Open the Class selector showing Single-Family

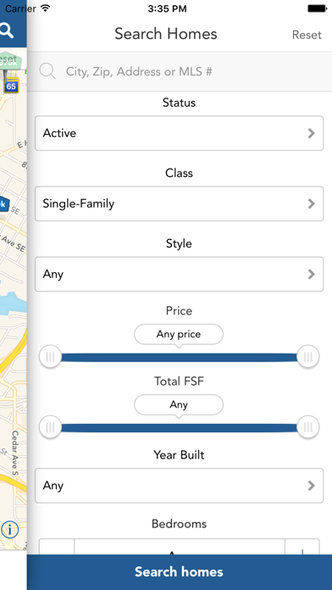click(x=179, y=203)
